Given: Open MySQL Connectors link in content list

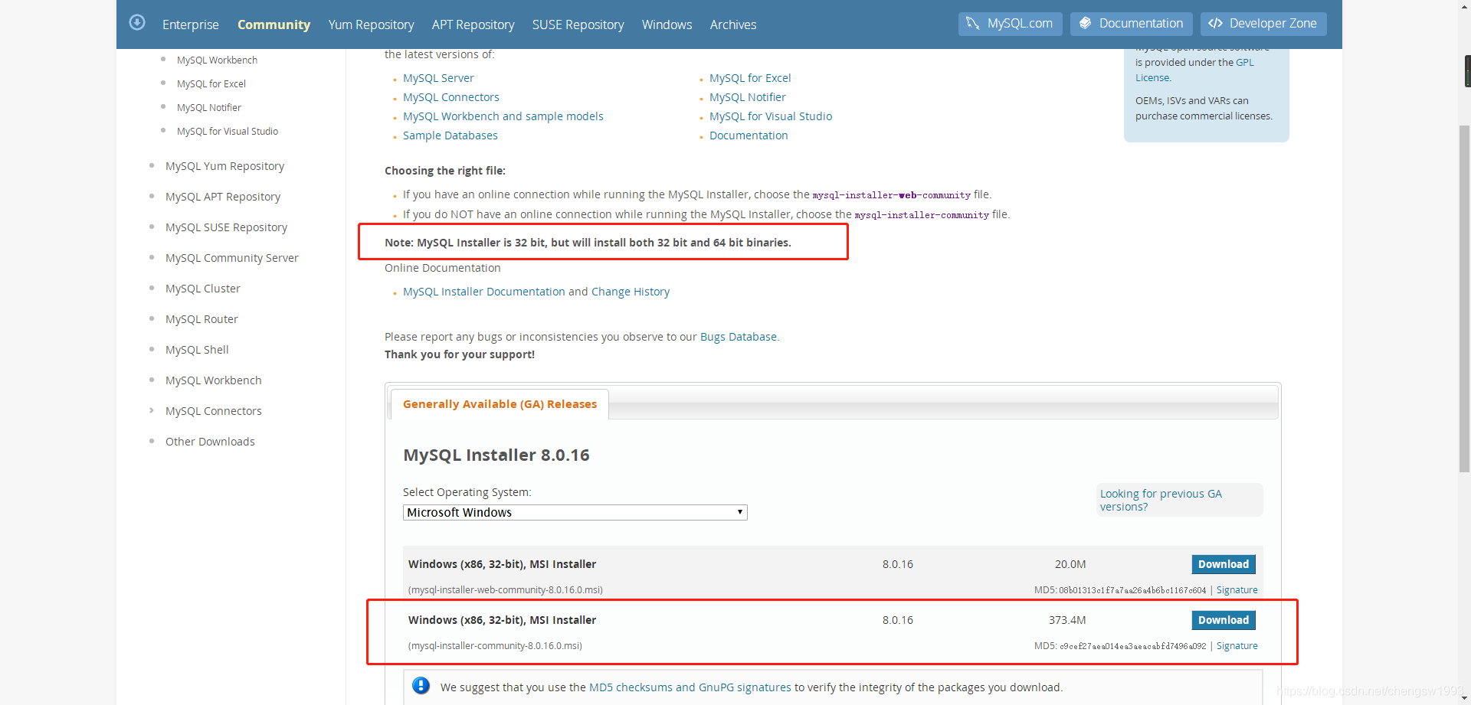Looking at the screenshot, I should click(x=450, y=97).
